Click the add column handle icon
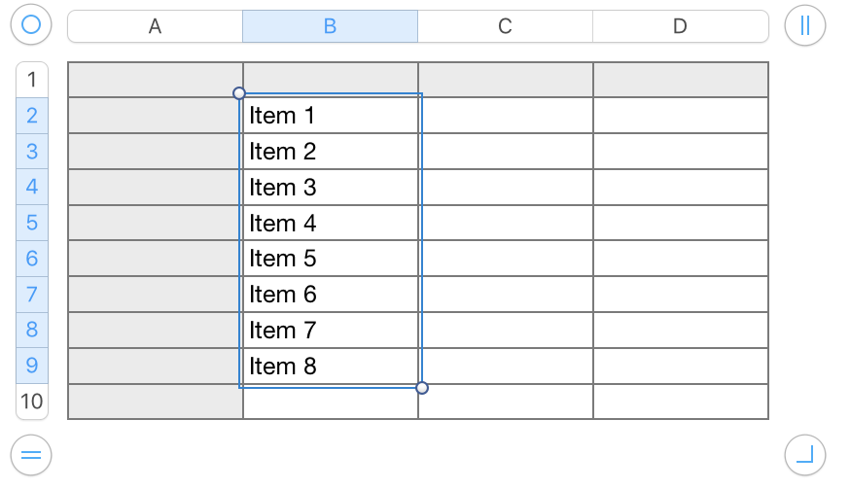 804,25
